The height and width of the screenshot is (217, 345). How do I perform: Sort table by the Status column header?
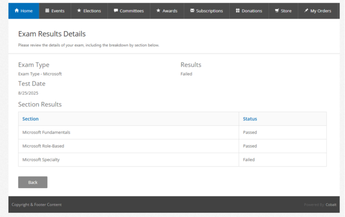[x=250, y=119]
